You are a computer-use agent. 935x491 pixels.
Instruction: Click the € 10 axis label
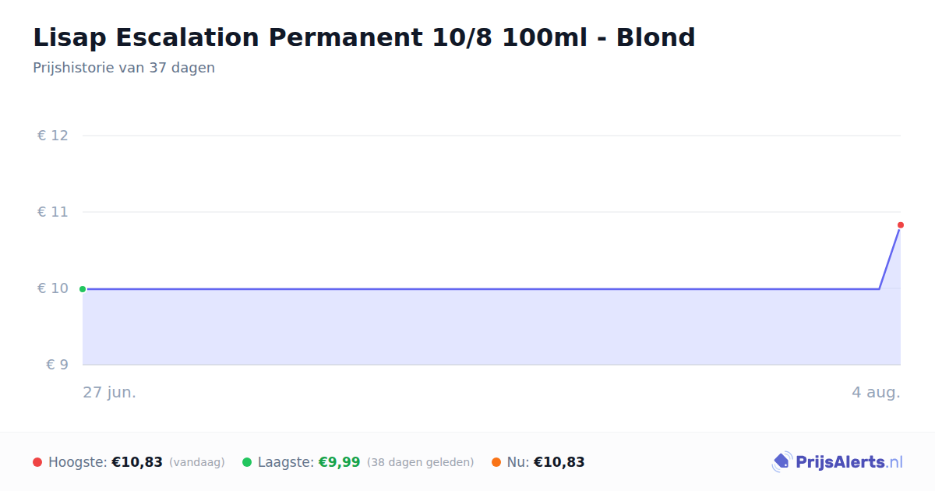point(53,288)
